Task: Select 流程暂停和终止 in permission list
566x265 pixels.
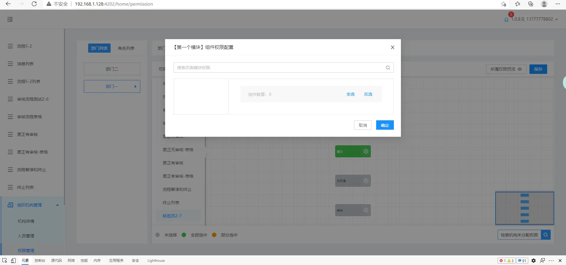Action: pos(177,189)
